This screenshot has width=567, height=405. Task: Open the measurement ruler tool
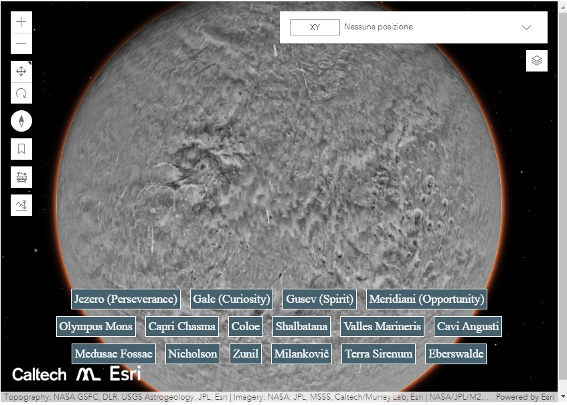coord(21,177)
